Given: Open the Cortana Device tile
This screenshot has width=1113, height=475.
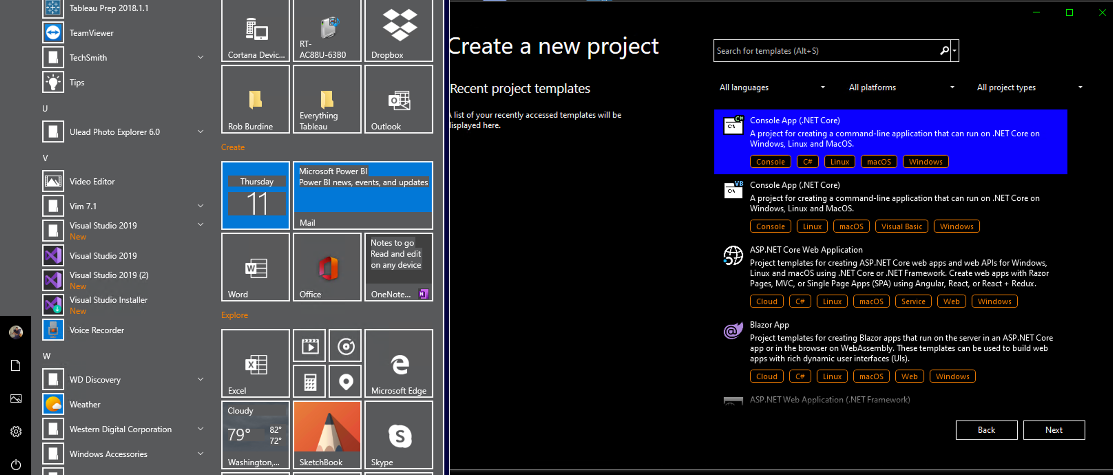Looking at the screenshot, I should [256, 30].
